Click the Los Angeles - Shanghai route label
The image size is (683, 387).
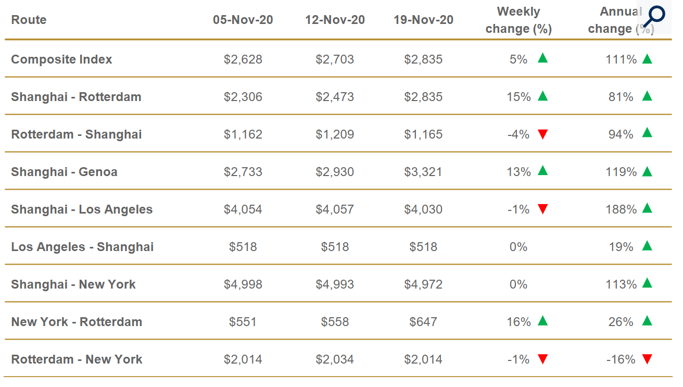pyautogui.click(x=82, y=247)
